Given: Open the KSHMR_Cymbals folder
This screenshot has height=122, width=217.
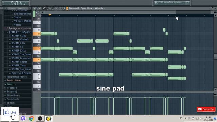Looking at the screenshot, I should 20,40.
